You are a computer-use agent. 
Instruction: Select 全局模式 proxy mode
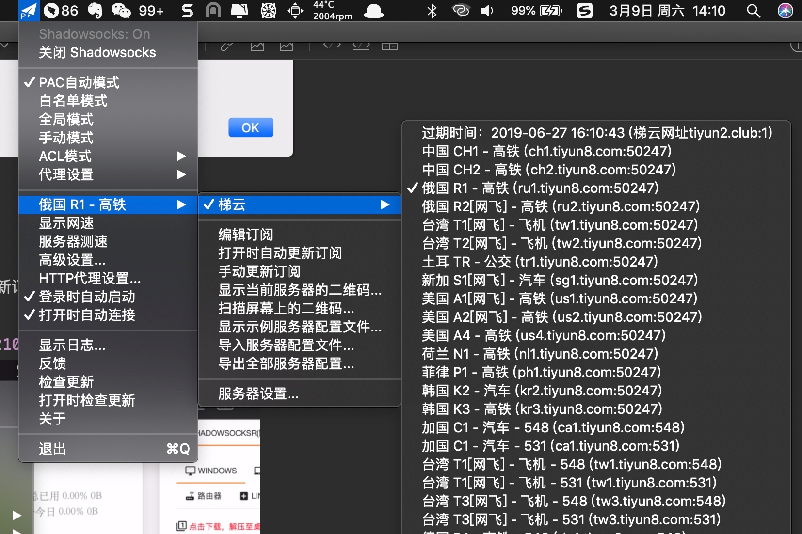(x=66, y=119)
